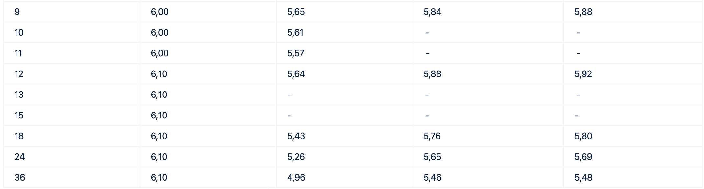Select the row label 18
This screenshot has width=704, height=189.
point(19,136)
